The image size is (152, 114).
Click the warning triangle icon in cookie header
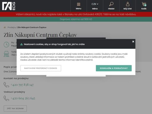(21, 44)
